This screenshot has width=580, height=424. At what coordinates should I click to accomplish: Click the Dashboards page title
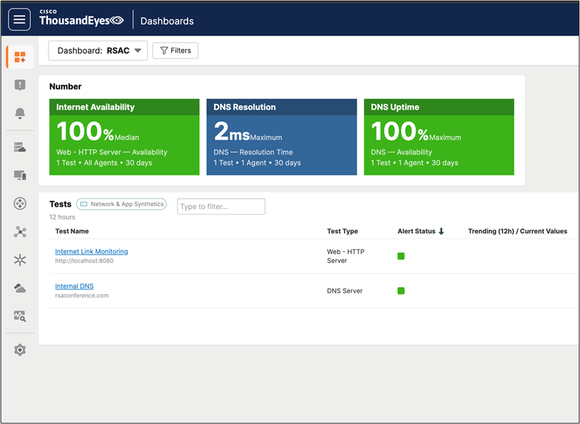point(167,21)
